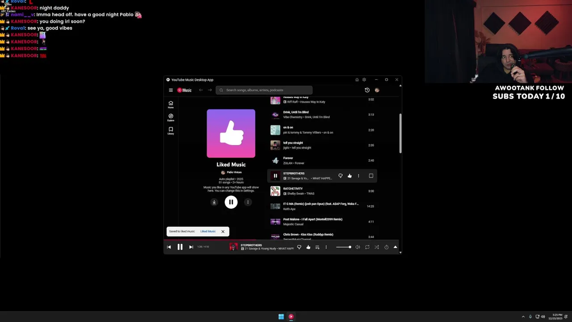Image resolution: width=572 pixels, height=322 pixels.
Task: Open the hamburger guide menu
Action: [x=171, y=90]
